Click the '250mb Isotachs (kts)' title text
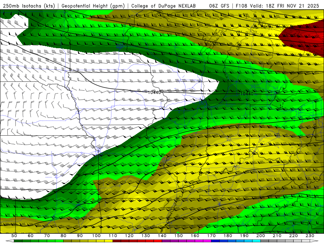Viewport: 324px width, 243px height. click(x=29, y=6)
